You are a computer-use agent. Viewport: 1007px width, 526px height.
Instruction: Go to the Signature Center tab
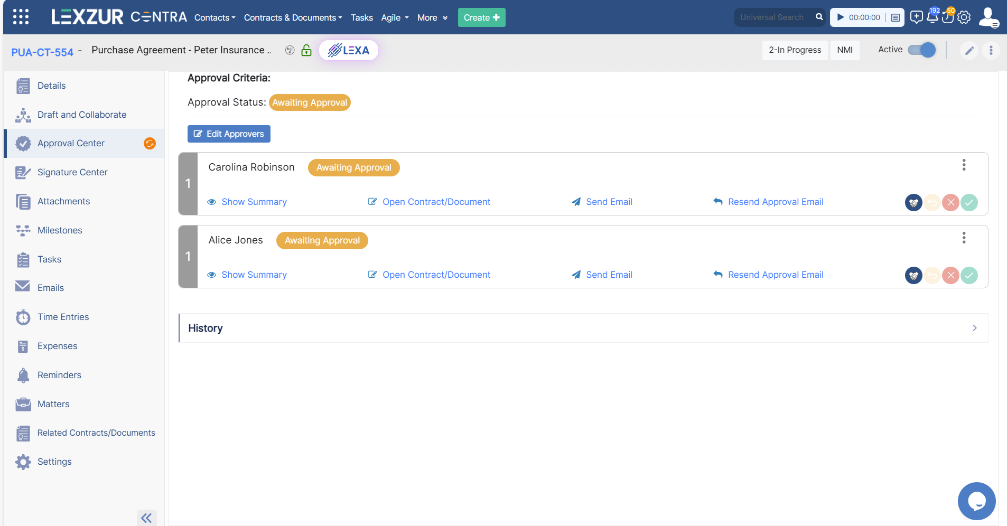(72, 172)
